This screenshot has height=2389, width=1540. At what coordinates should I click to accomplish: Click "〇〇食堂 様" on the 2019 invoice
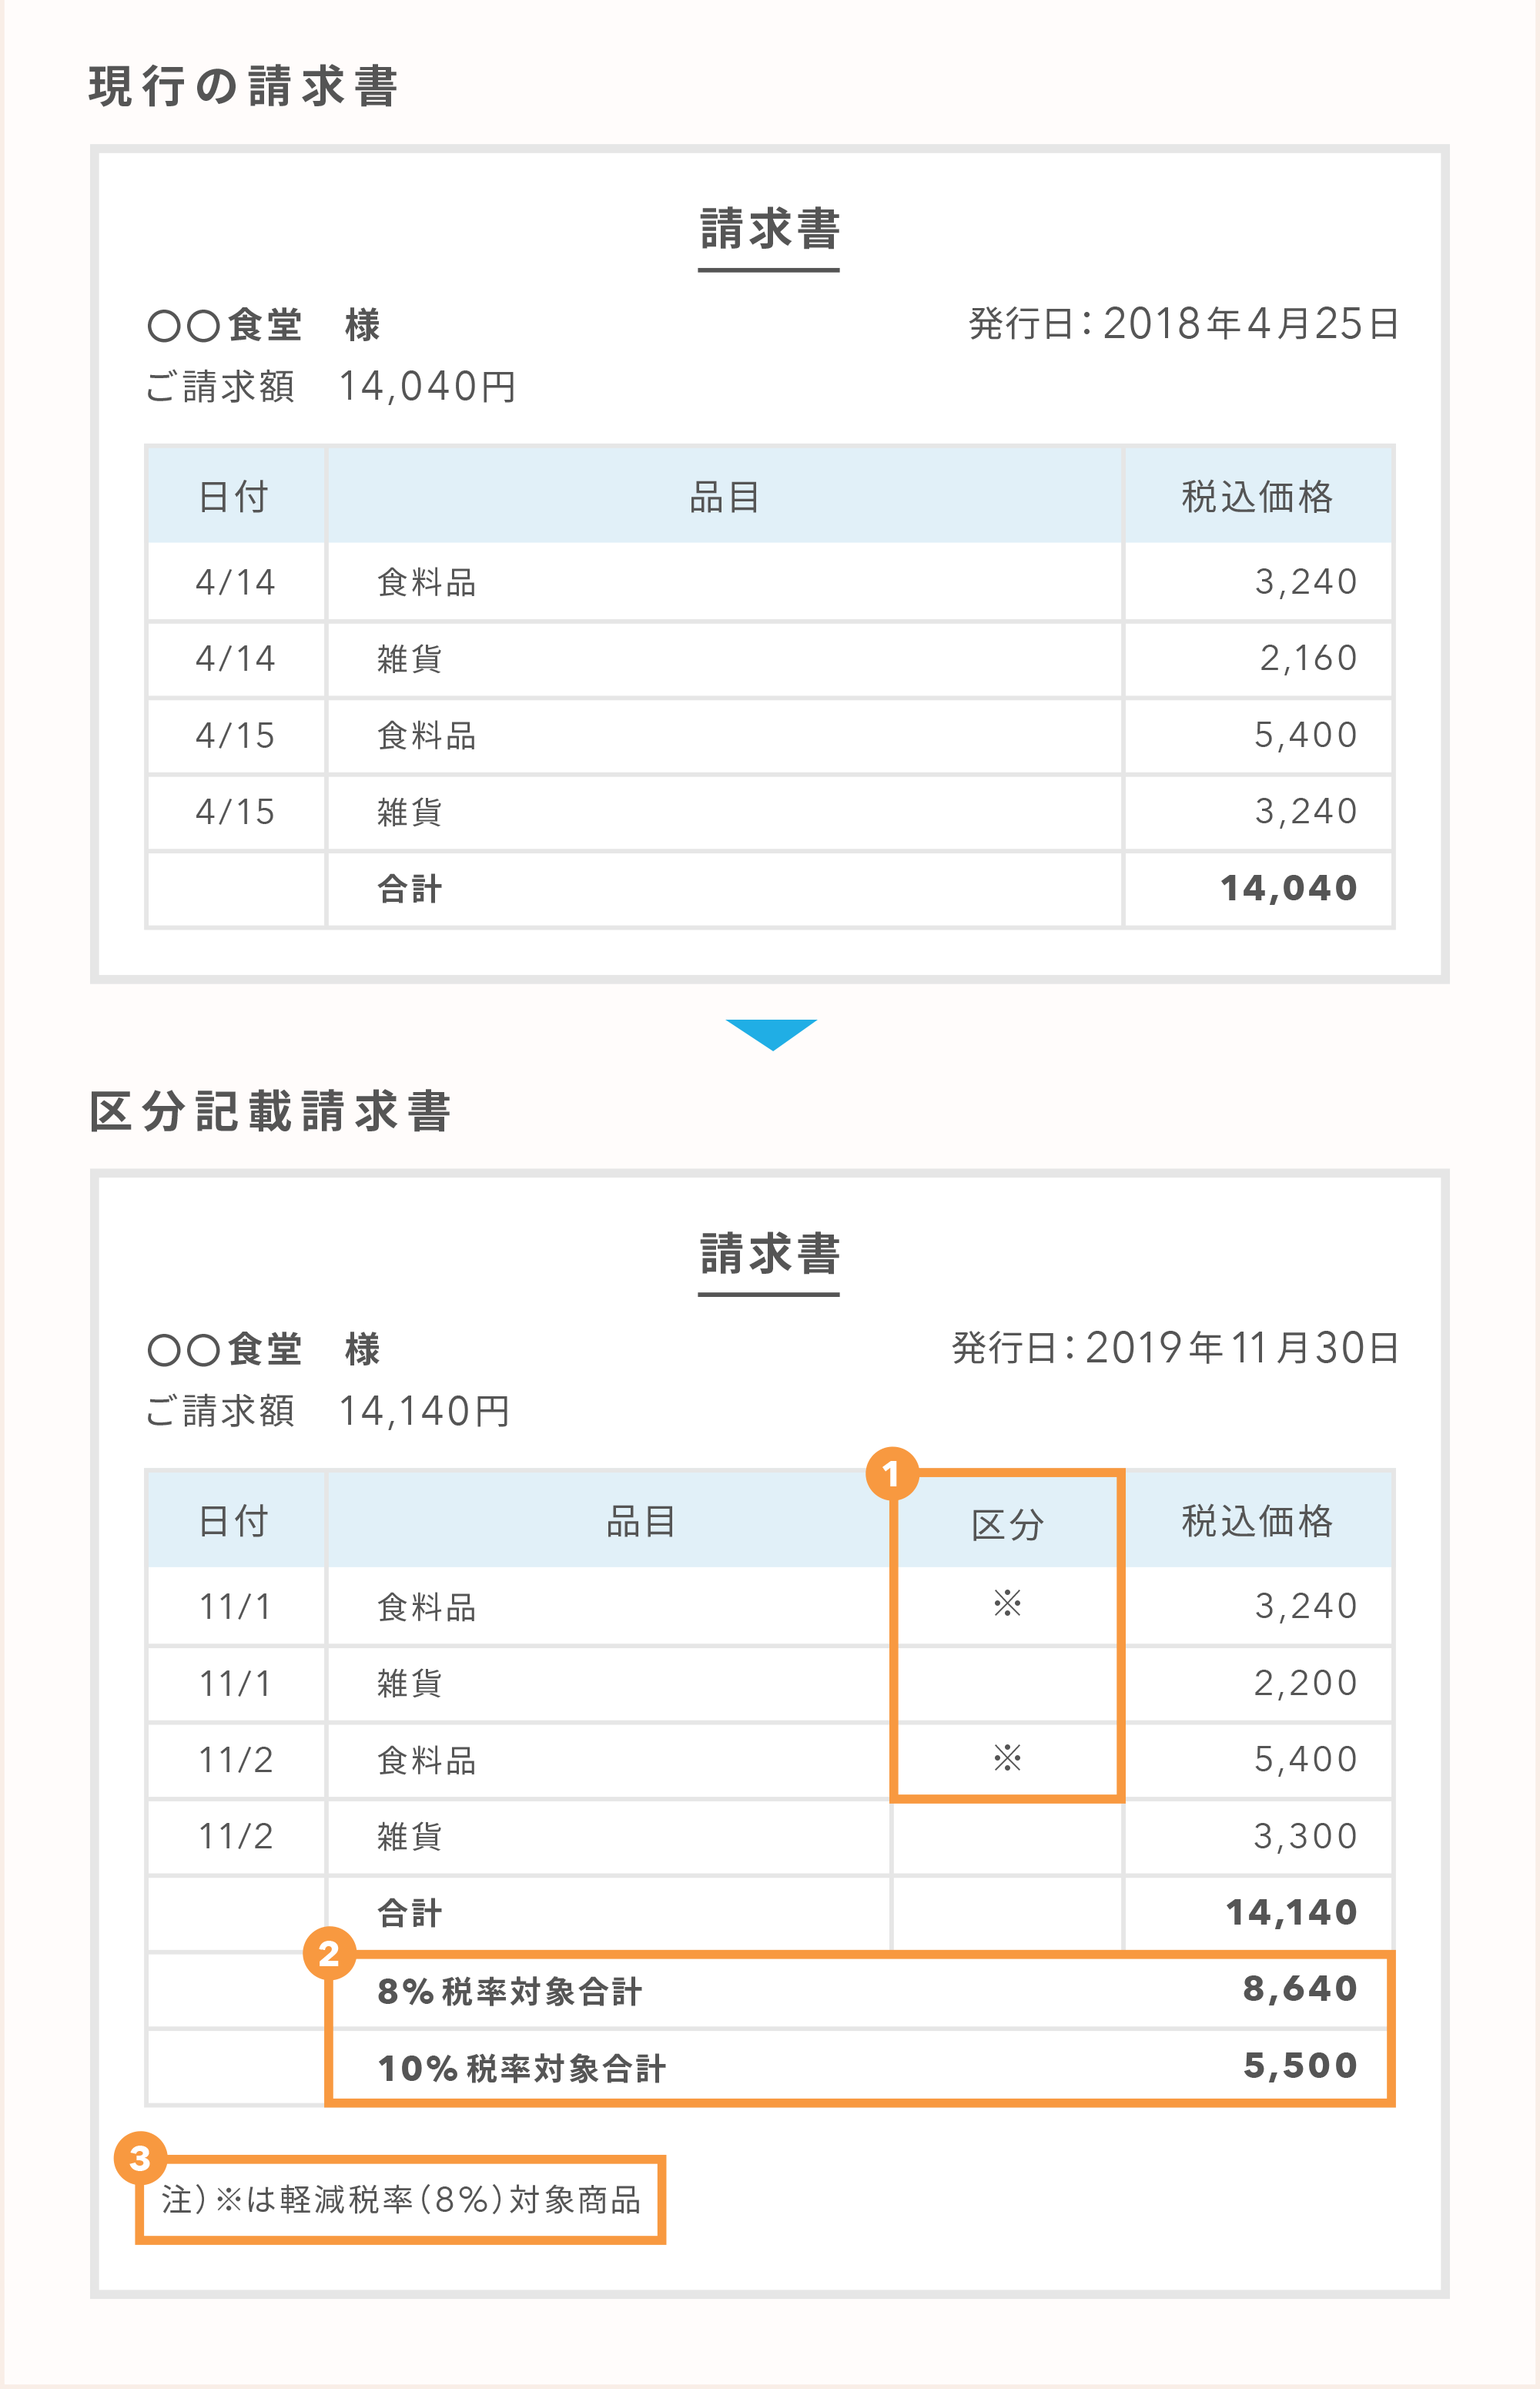(264, 1349)
